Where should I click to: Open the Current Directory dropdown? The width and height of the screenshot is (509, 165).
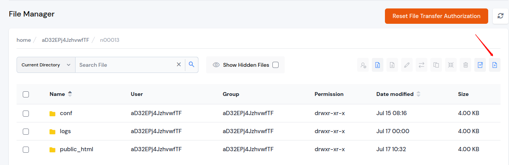[46, 65]
